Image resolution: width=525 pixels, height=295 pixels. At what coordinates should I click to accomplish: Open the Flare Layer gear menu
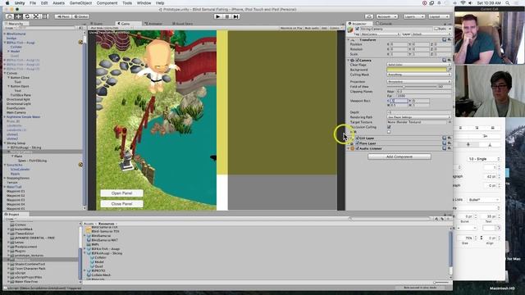450,143
